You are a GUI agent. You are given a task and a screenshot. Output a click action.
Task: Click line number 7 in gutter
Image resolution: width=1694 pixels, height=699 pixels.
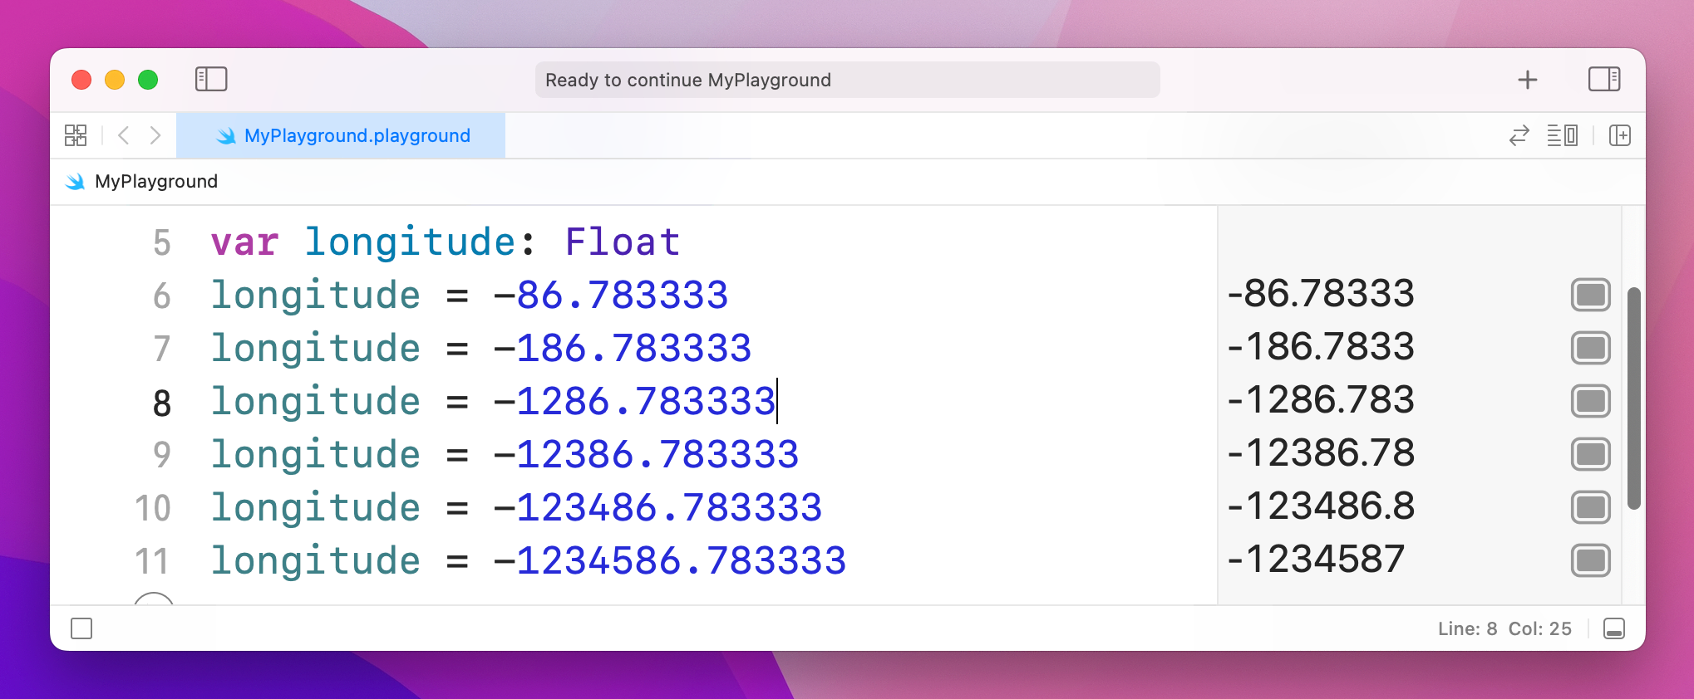click(162, 349)
